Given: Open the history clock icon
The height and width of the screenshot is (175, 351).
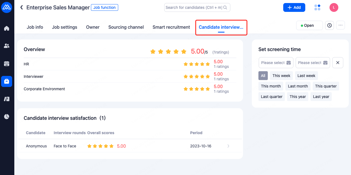Looking at the screenshot, I should pos(330,25).
